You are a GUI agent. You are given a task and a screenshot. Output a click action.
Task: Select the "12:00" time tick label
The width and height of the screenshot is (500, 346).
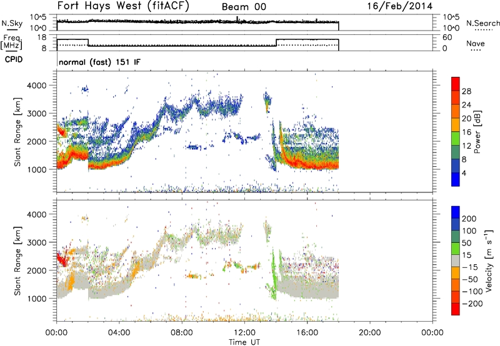244,333
